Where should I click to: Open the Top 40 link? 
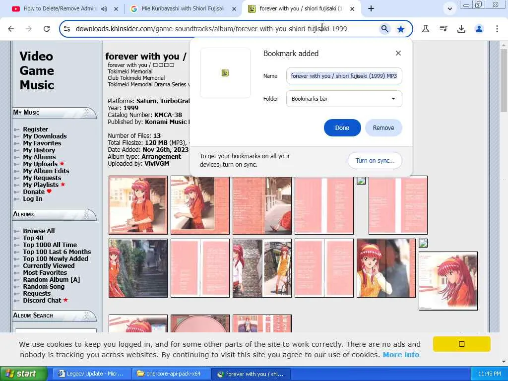(33, 238)
